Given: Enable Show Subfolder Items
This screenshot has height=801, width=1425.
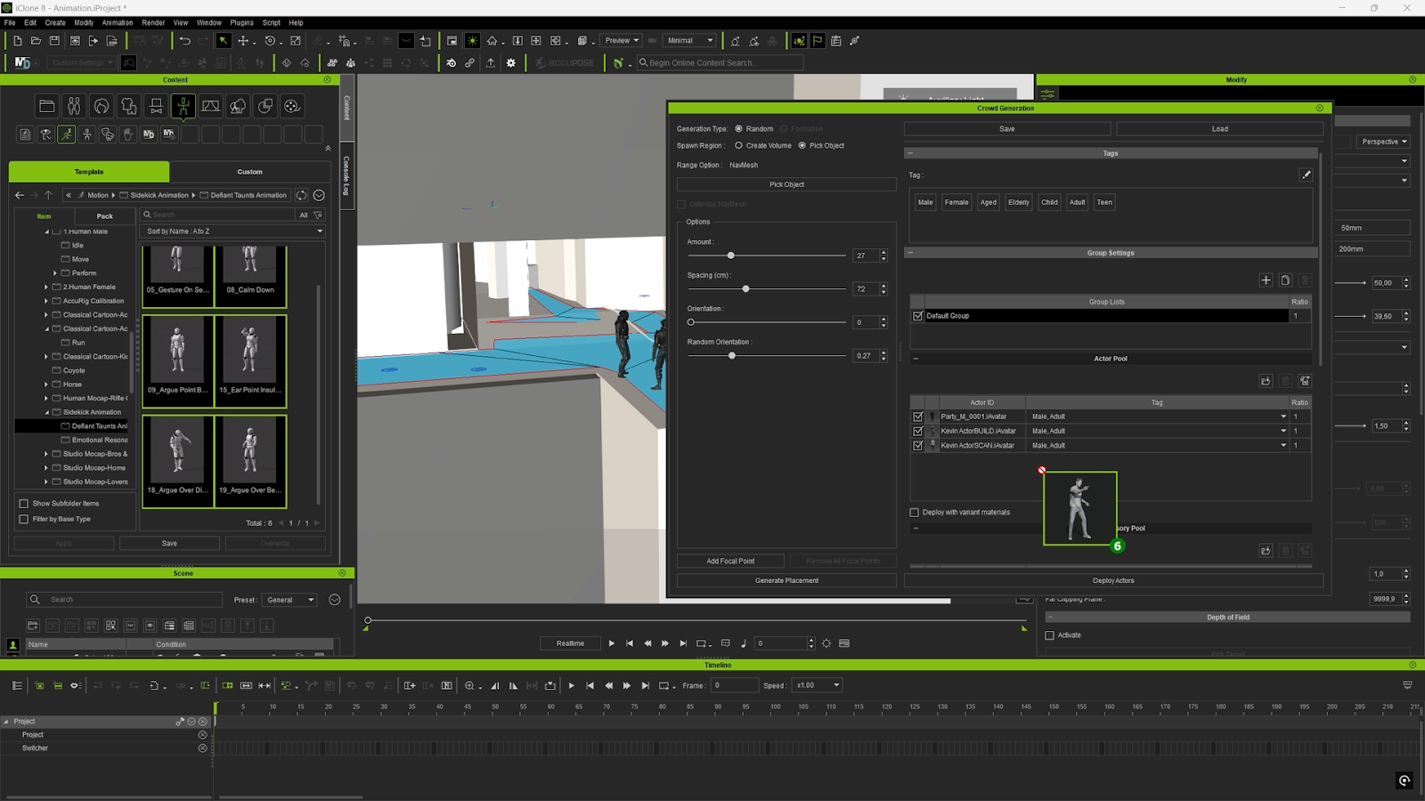Looking at the screenshot, I should [24, 504].
